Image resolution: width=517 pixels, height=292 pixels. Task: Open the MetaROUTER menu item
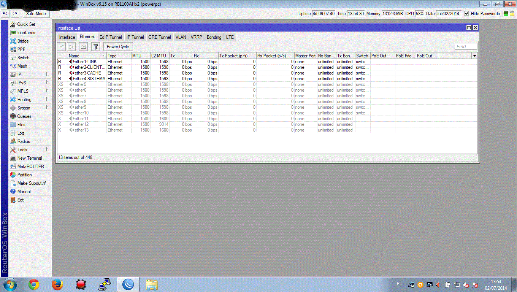[30, 167]
